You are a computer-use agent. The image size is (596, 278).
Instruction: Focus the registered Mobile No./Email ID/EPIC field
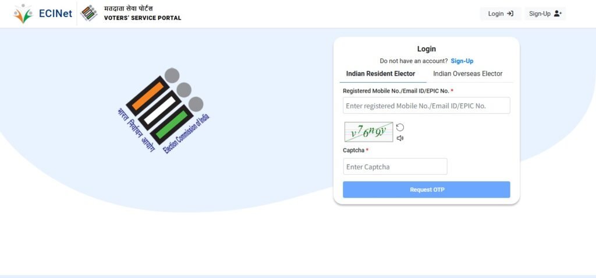[426, 105]
